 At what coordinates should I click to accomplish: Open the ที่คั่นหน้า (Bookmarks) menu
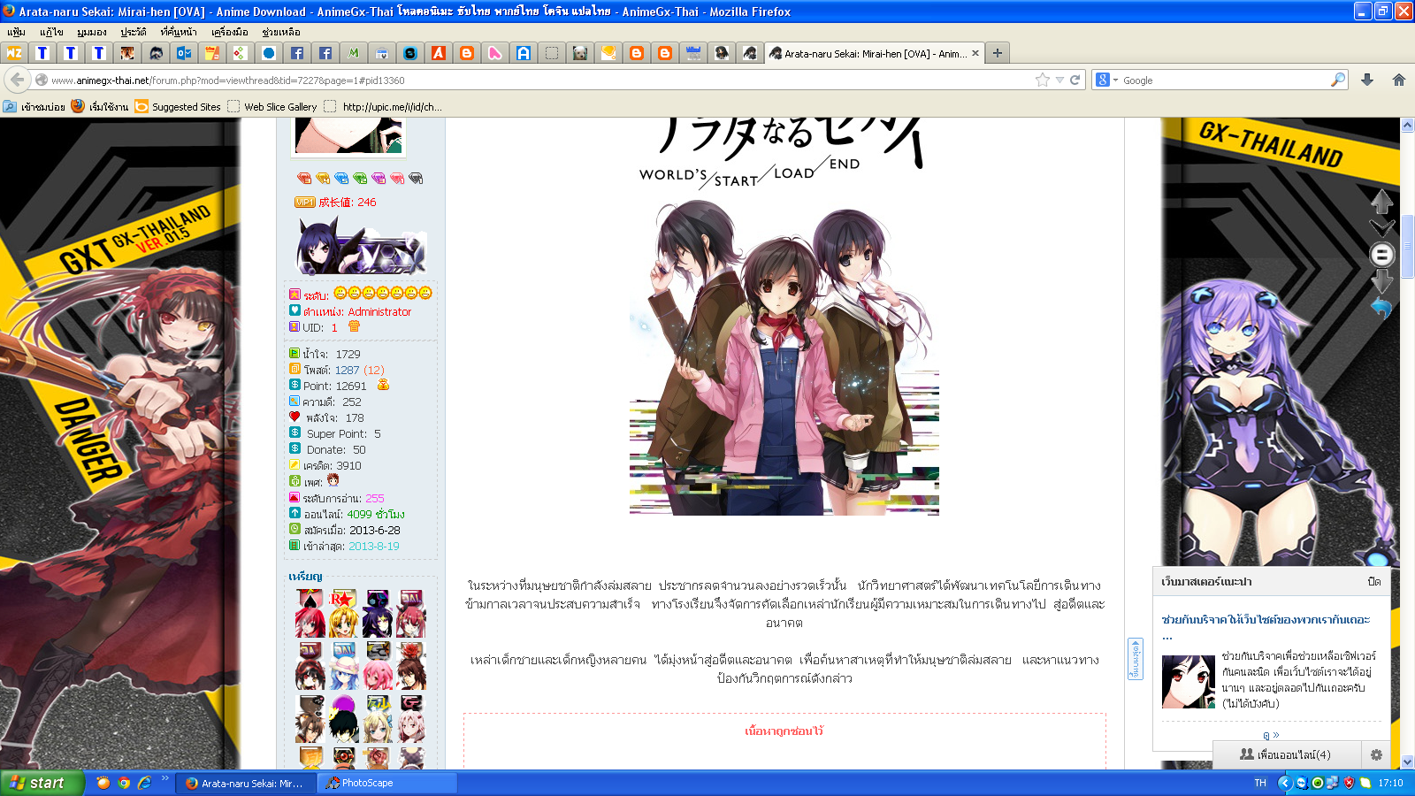pyautogui.click(x=179, y=32)
